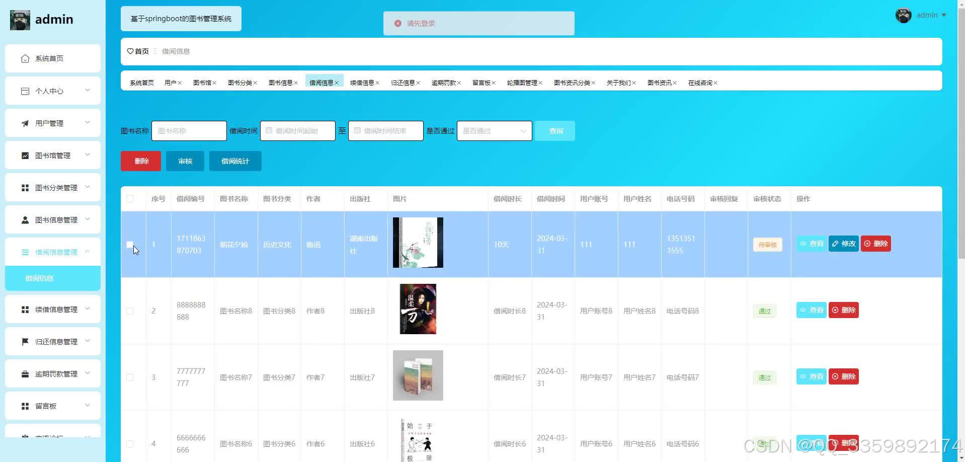Click the admin logo avatar in sidebar header

(x=20, y=20)
